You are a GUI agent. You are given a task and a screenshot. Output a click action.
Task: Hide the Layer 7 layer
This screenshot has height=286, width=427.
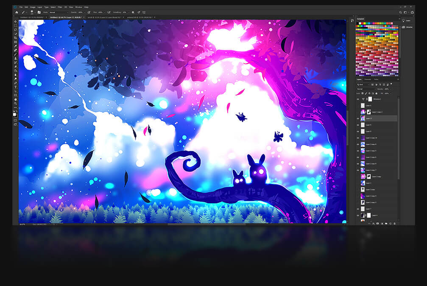[x=358, y=209]
